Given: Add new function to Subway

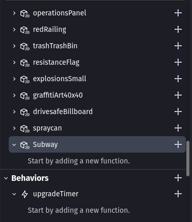Looking at the screenshot, I should 178,144.
